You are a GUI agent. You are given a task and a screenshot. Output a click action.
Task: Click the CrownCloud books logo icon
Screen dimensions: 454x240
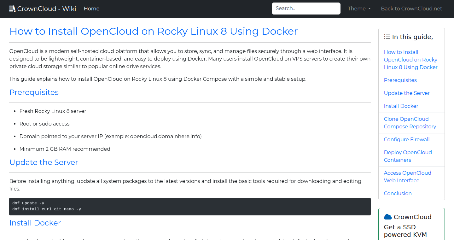point(12,9)
